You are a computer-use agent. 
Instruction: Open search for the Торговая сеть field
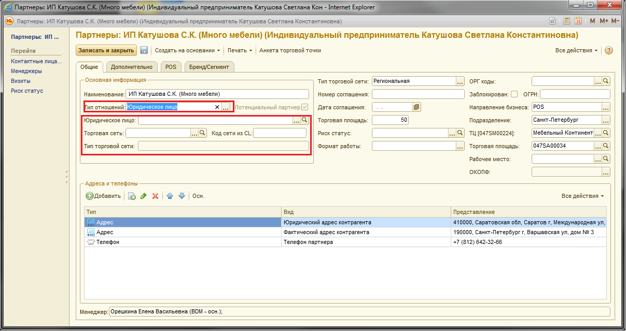tap(203, 133)
